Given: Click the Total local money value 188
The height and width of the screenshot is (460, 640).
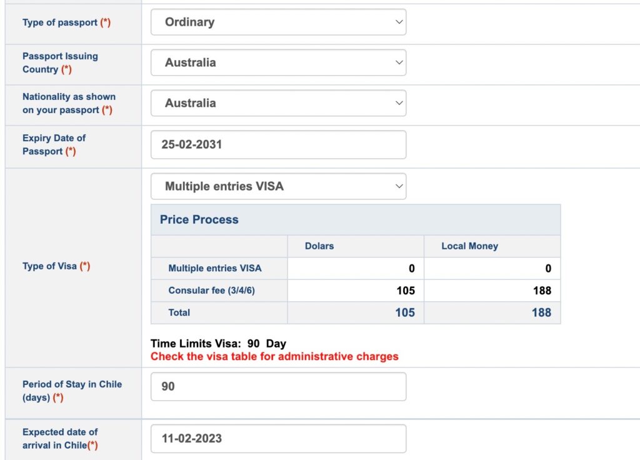Looking at the screenshot, I should coord(541,312).
